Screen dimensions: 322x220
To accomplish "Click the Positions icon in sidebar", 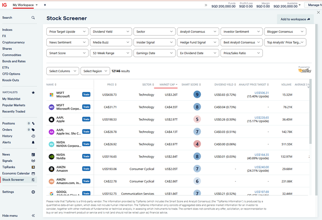I will (33, 123).
